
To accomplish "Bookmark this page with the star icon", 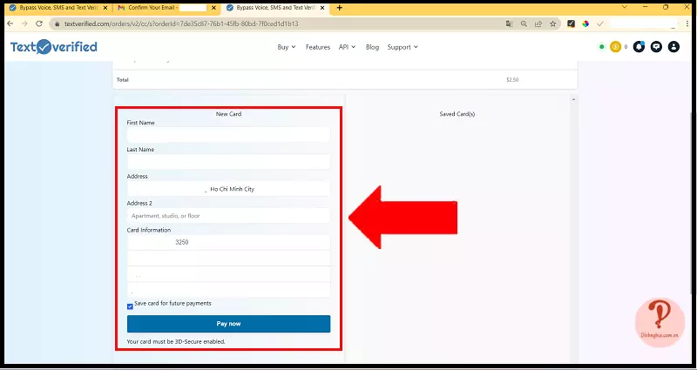I will tap(552, 24).
